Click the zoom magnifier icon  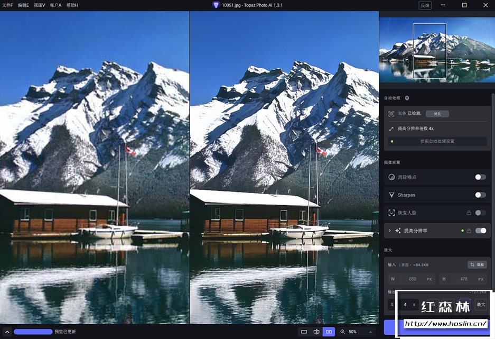pyautogui.click(x=343, y=332)
